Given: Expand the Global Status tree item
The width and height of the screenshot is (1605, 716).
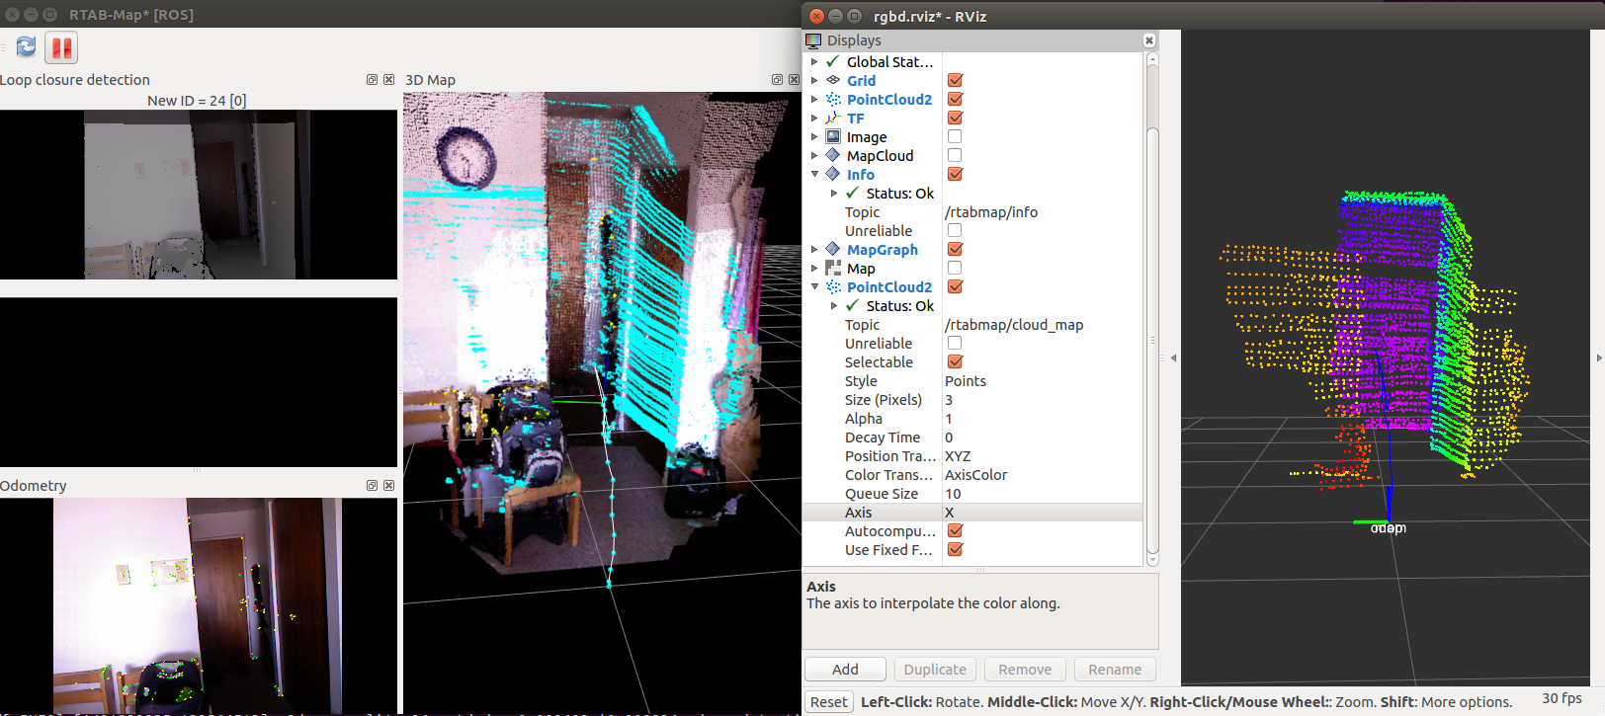Looking at the screenshot, I should pyautogui.click(x=814, y=62).
